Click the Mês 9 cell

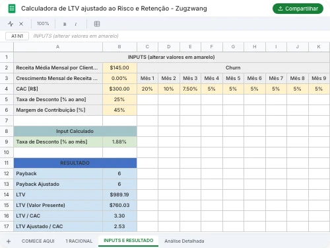pyautogui.click(x=319, y=78)
